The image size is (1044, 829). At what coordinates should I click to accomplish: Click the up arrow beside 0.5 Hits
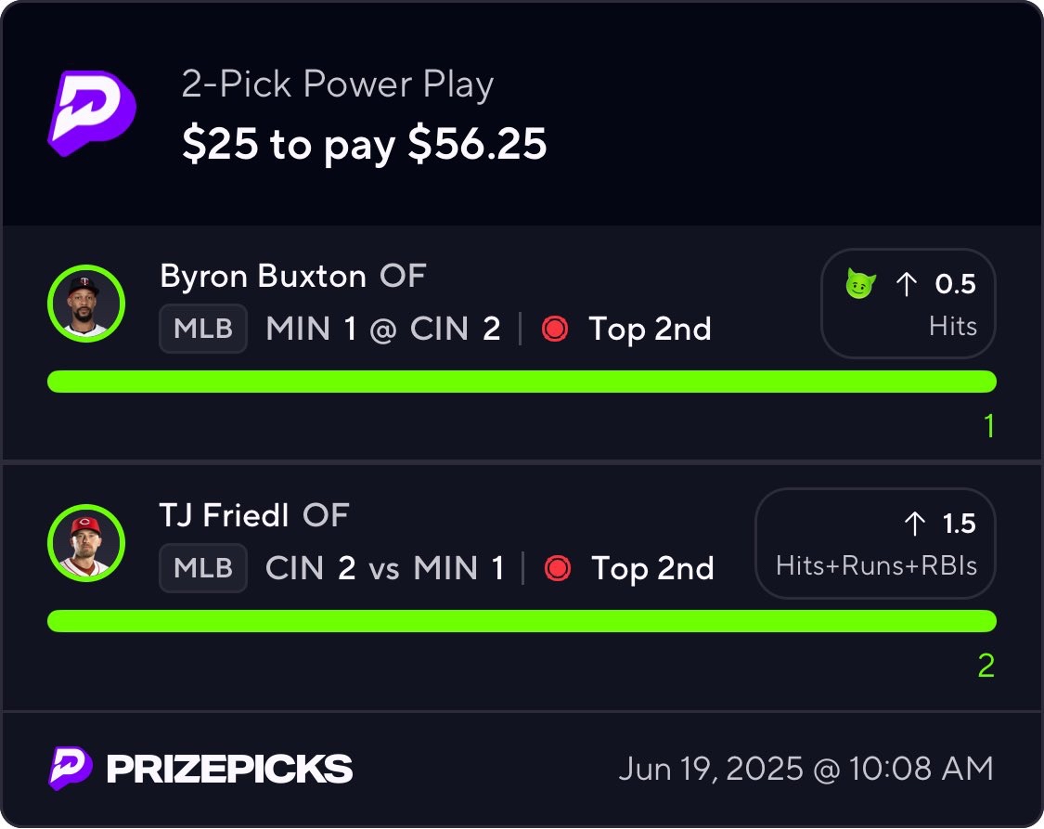906,285
